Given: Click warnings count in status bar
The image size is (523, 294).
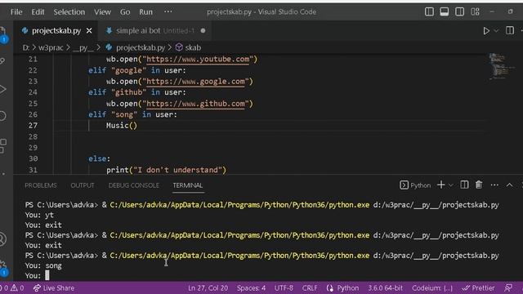Looking at the screenshot, I should click(18, 288).
